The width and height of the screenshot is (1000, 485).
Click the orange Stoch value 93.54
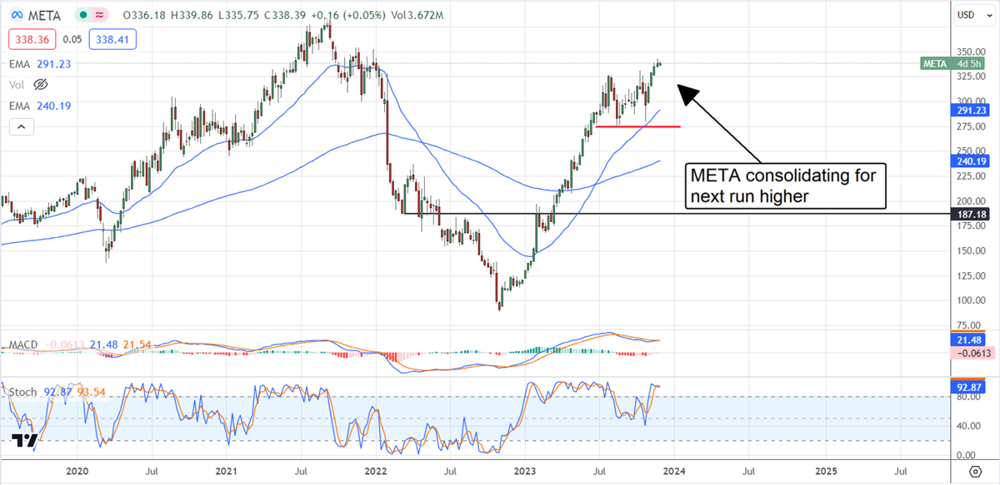pos(92,390)
